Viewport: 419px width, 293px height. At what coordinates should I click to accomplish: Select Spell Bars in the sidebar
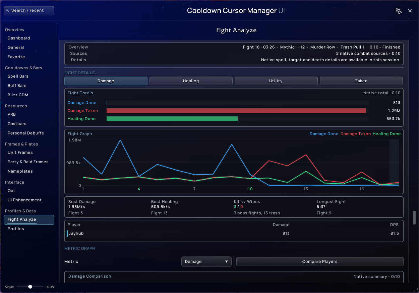(18, 76)
